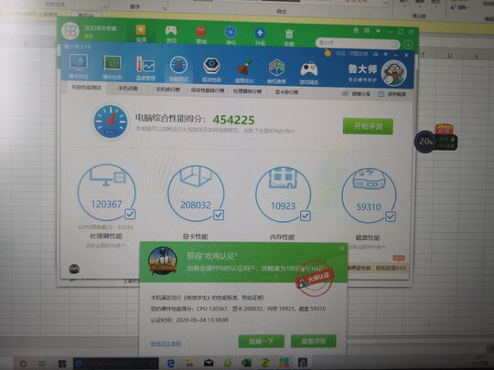The width and height of the screenshot is (494, 370).
Task: Click green 开始评测 button
Action: coord(368,126)
